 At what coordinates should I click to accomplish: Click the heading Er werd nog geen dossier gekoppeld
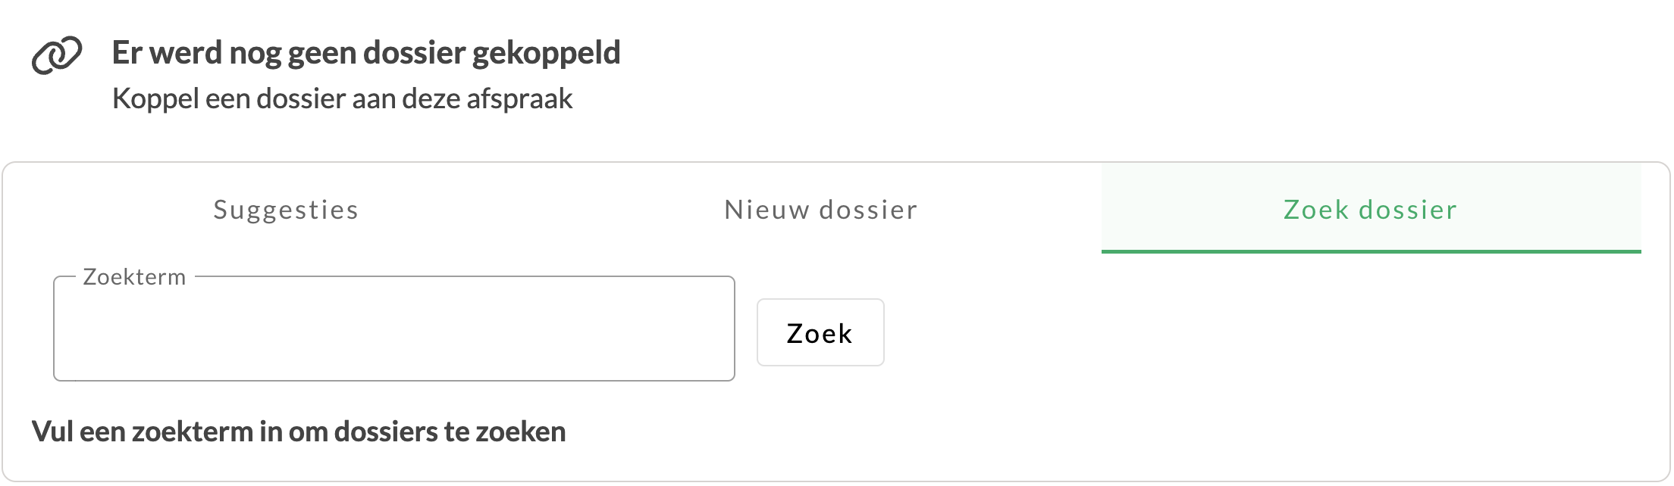tap(366, 52)
